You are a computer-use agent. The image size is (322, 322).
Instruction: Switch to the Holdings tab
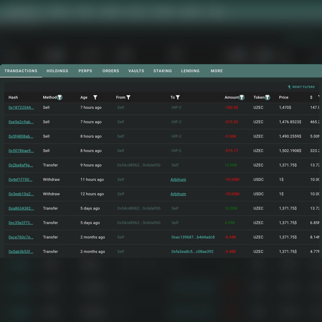click(x=57, y=71)
